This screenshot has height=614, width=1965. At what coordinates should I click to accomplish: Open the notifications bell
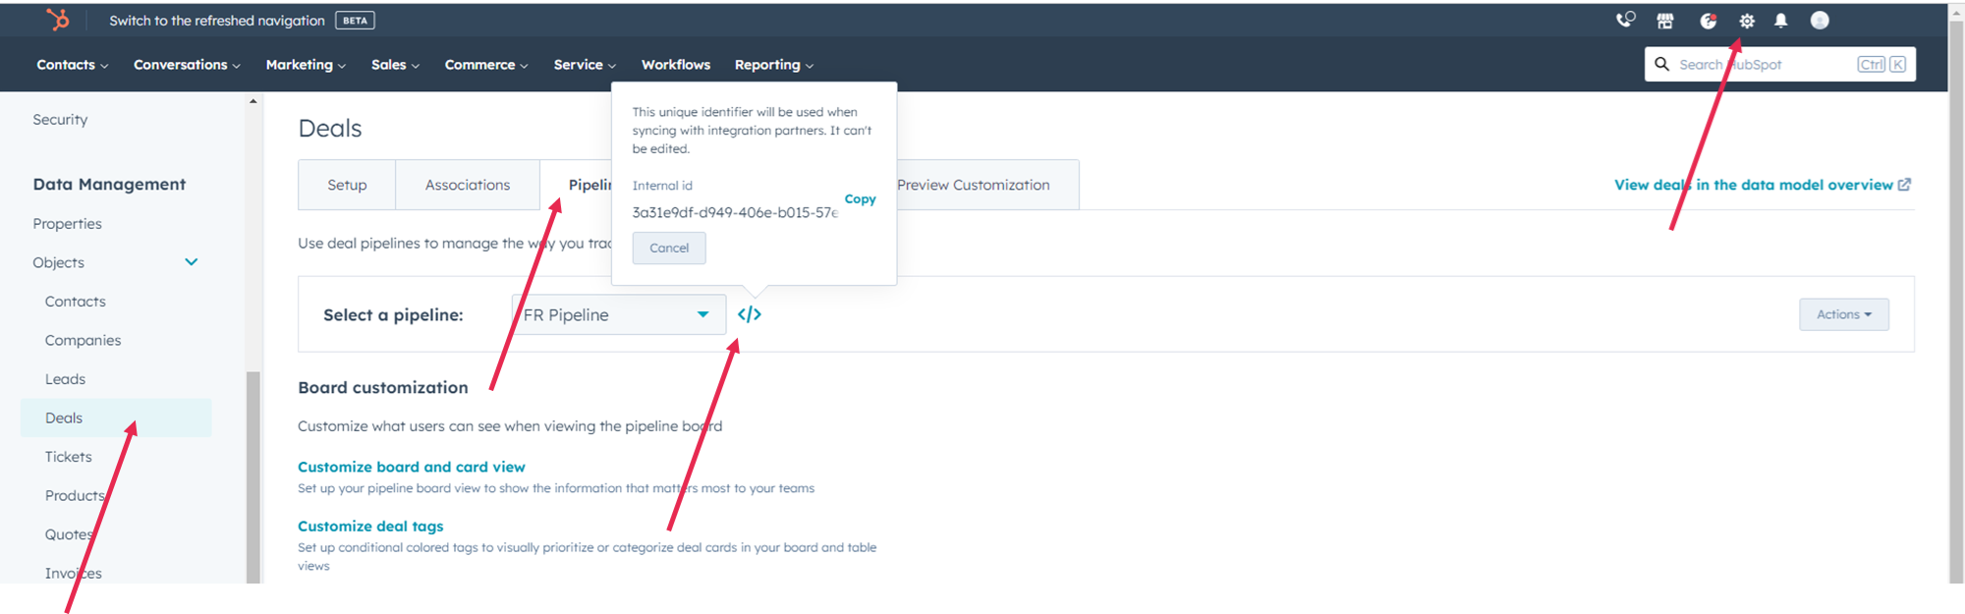pos(1780,21)
